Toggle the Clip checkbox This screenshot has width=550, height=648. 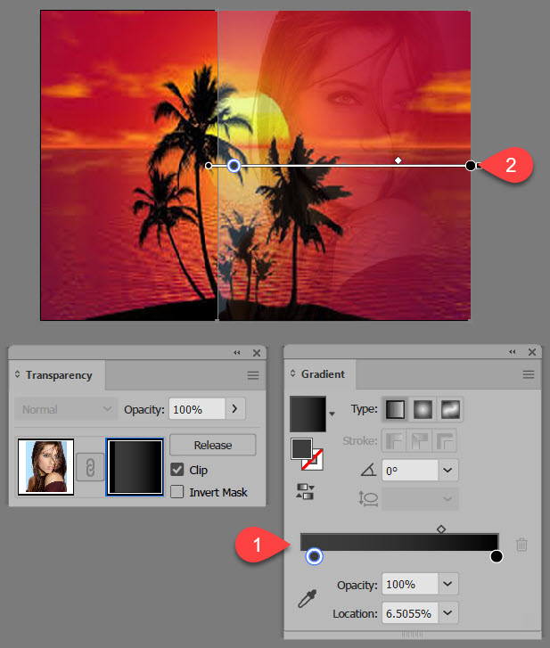(177, 470)
